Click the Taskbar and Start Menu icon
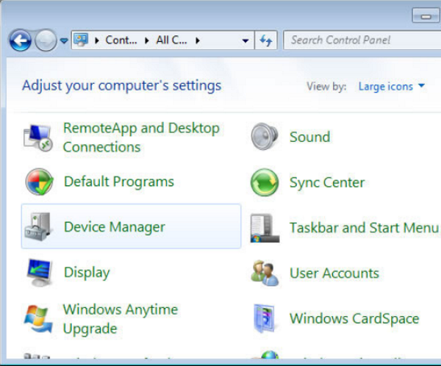441x366 pixels. coord(265,228)
